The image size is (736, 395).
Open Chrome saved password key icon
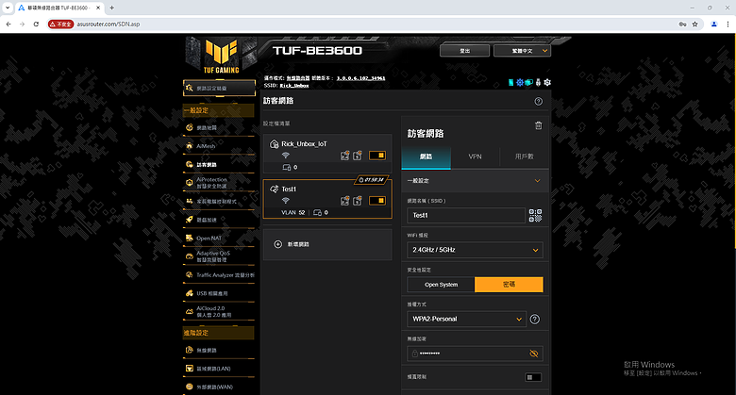point(682,24)
